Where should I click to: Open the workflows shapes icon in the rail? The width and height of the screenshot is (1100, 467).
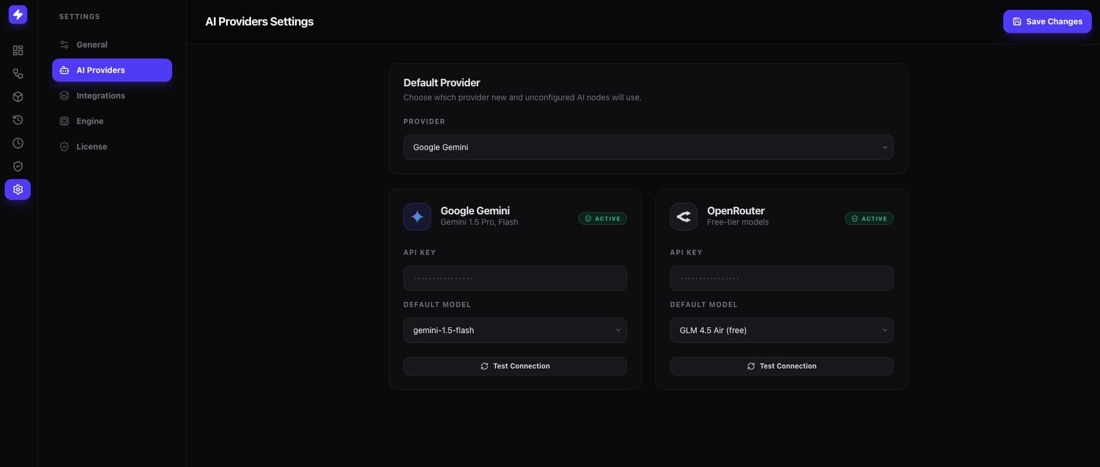18,74
